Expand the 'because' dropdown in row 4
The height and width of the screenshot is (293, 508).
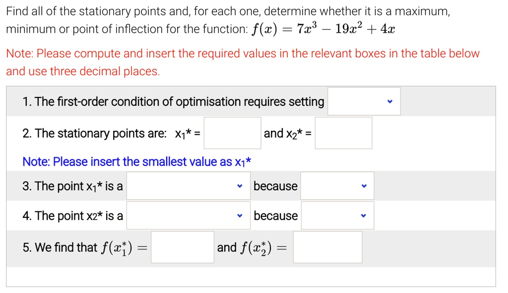(x=337, y=215)
